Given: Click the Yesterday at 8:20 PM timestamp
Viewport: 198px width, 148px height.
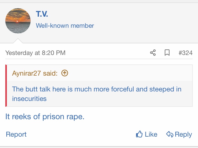Looking at the screenshot, I should click(x=35, y=53).
